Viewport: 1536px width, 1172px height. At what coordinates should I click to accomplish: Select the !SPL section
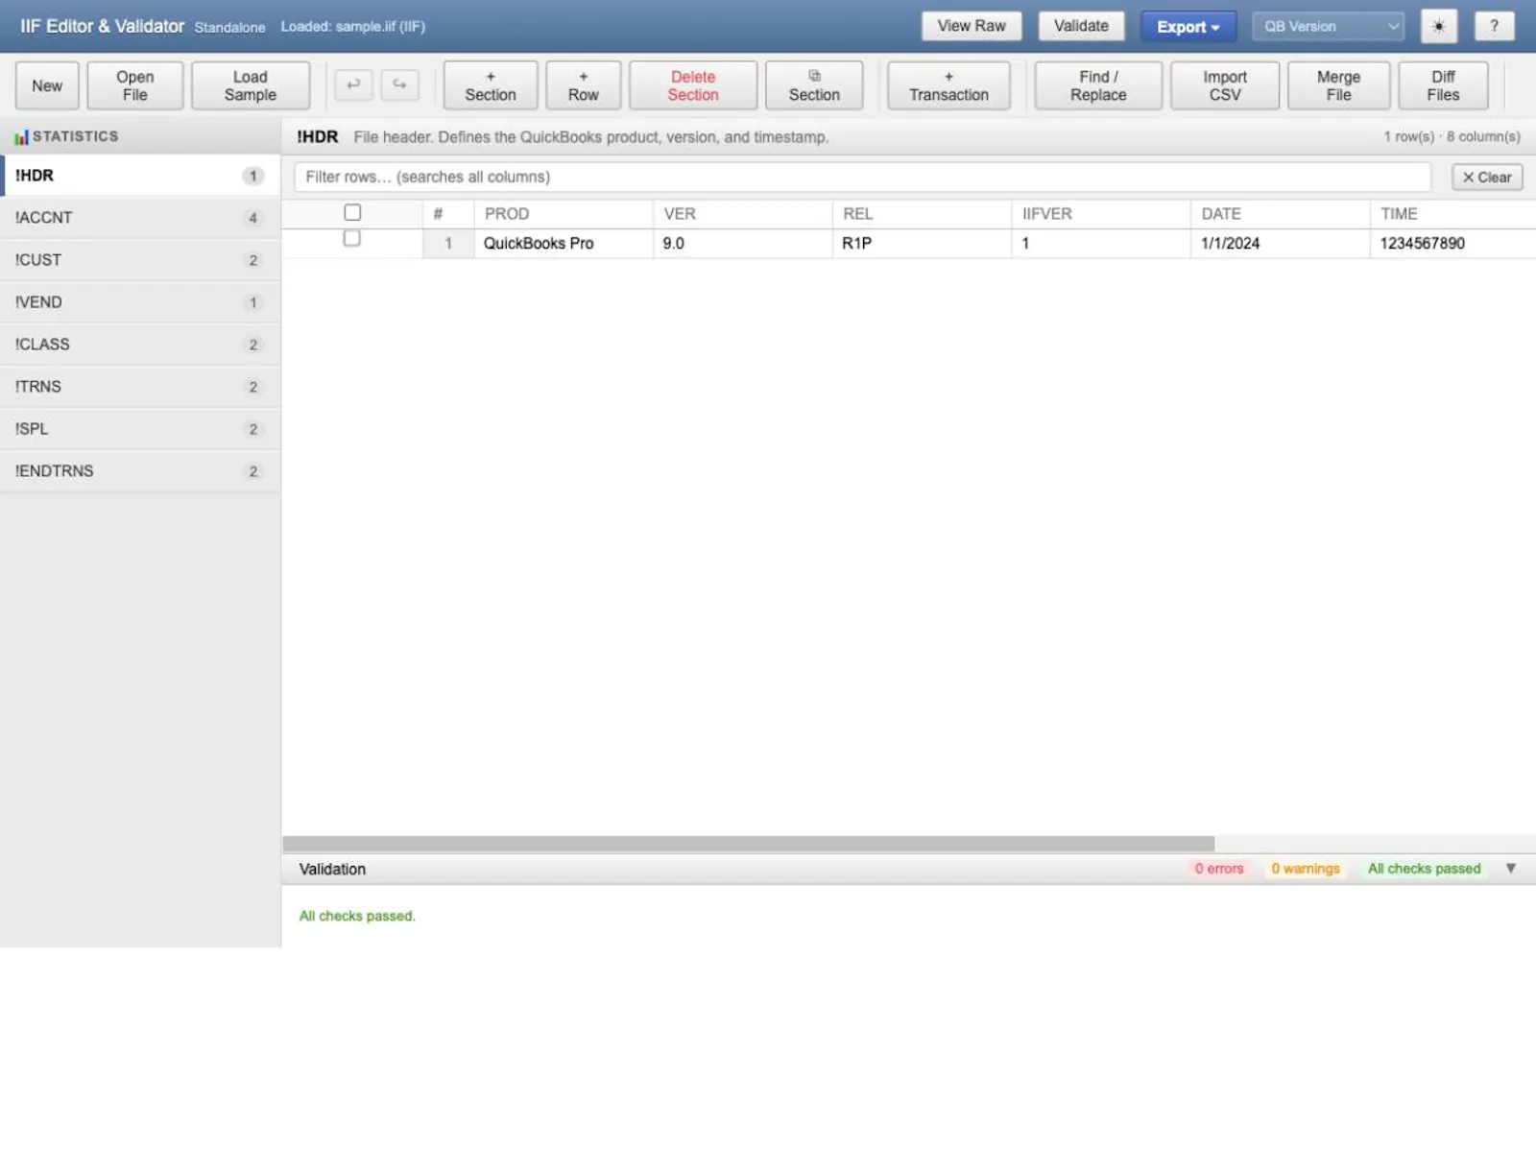tap(140, 429)
